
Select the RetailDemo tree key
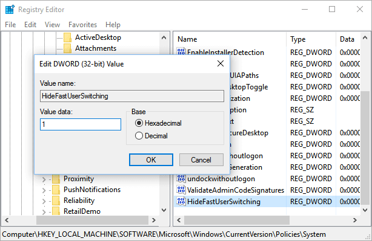tap(82, 211)
